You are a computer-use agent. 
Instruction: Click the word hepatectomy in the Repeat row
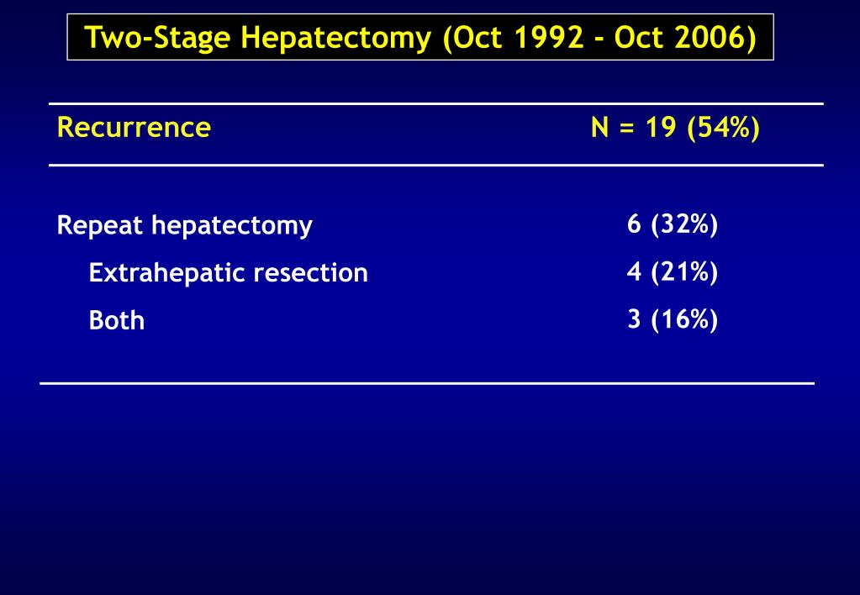(x=231, y=225)
